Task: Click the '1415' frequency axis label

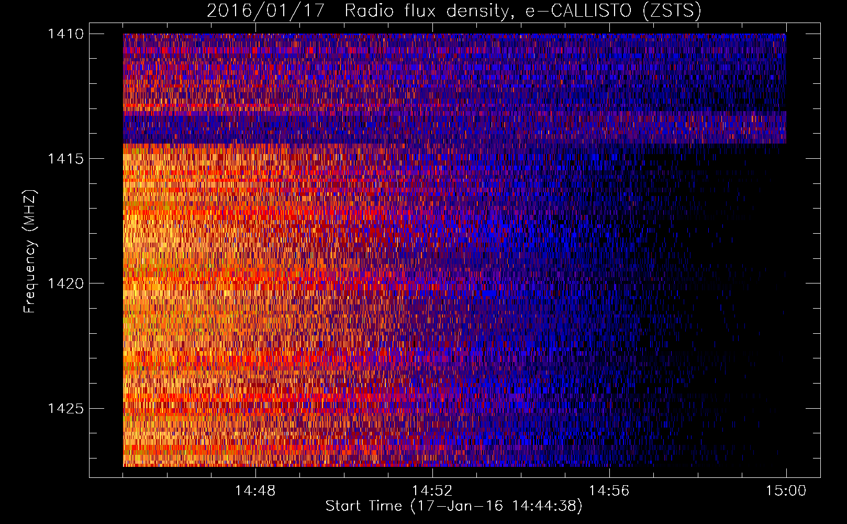Action: 65,159
